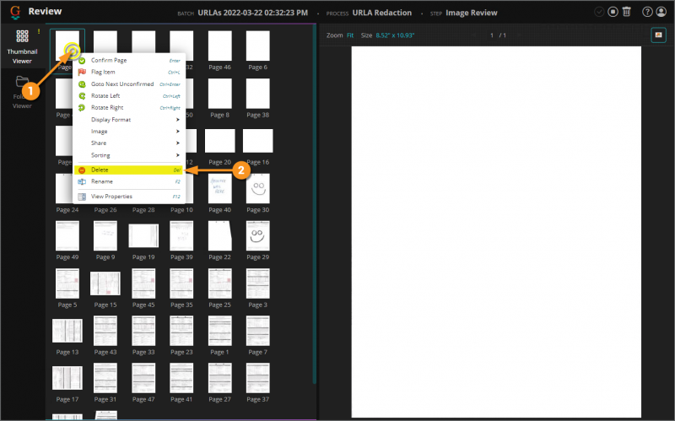Open the Folder Viewer panel
This screenshot has width=675, height=421.
click(22, 93)
